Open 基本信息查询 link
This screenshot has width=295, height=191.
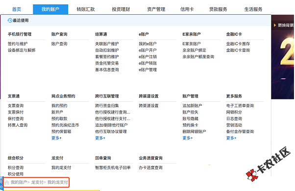click(x=107, y=70)
